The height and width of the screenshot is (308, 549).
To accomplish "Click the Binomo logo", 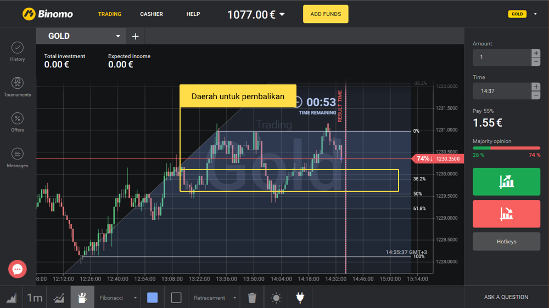I will pos(48,14).
